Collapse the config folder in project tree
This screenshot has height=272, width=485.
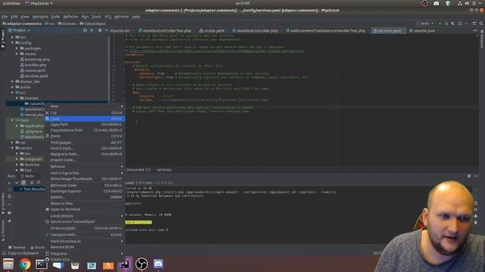[13, 42]
